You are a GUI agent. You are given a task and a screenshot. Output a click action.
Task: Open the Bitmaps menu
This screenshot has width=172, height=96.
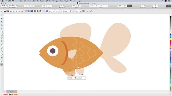[55, 1]
